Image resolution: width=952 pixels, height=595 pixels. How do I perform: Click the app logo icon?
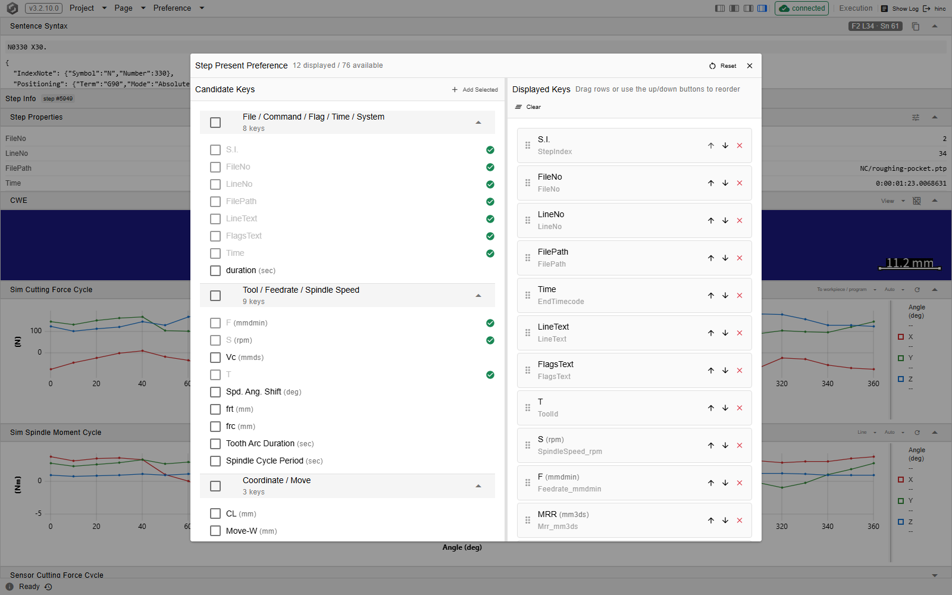(x=12, y=8)
